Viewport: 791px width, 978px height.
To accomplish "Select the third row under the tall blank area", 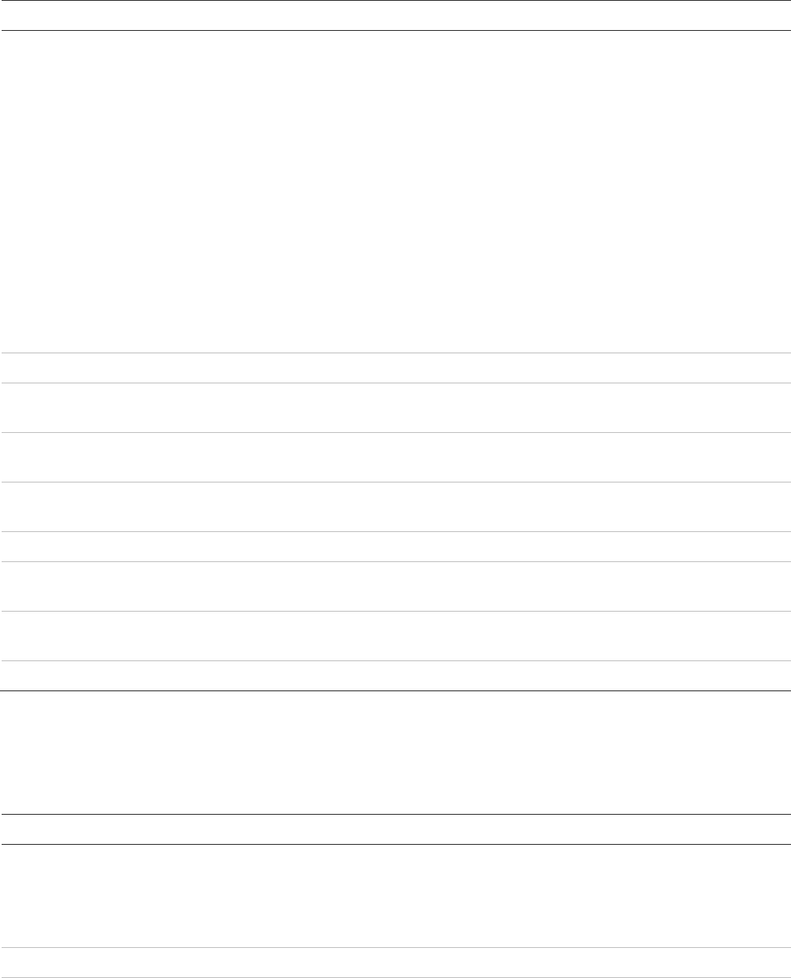I will (395, 457).
